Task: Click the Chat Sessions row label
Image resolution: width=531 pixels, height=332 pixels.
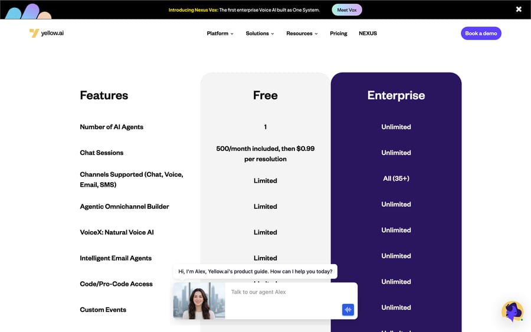Action: click(x=101, y=153)
